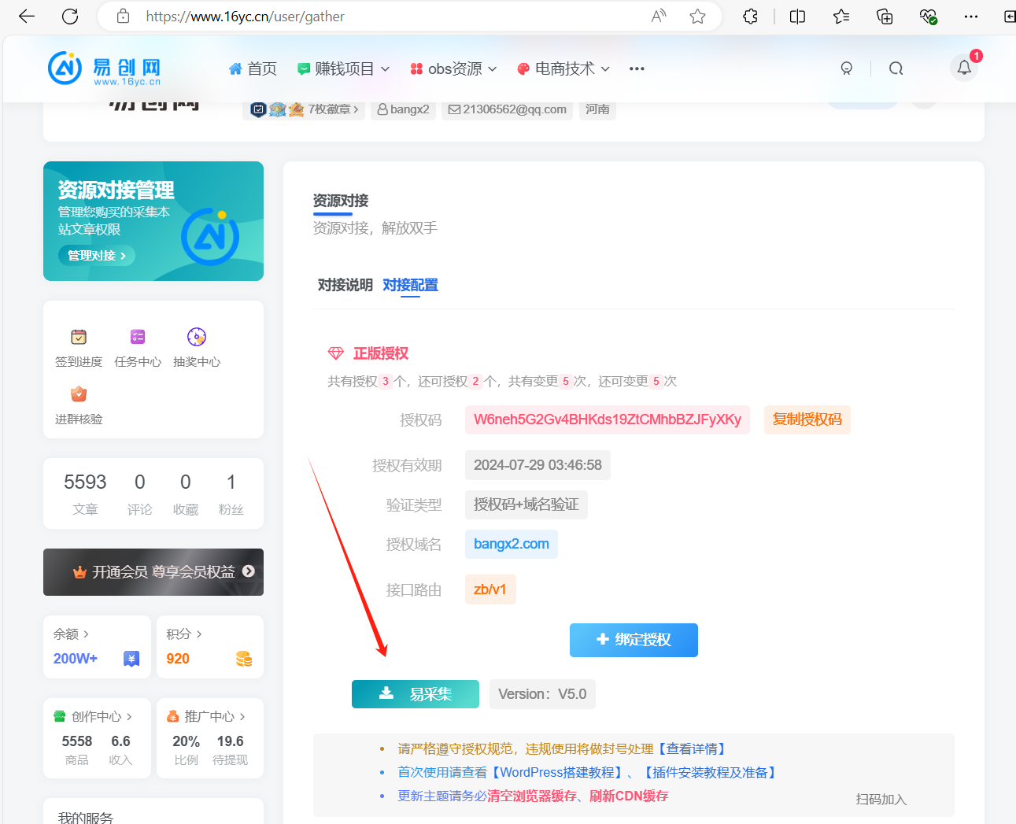The height and width of the screenshot is (824, 1016).
Task: Click the 5593 文章 article count
Action: point(85,493)
